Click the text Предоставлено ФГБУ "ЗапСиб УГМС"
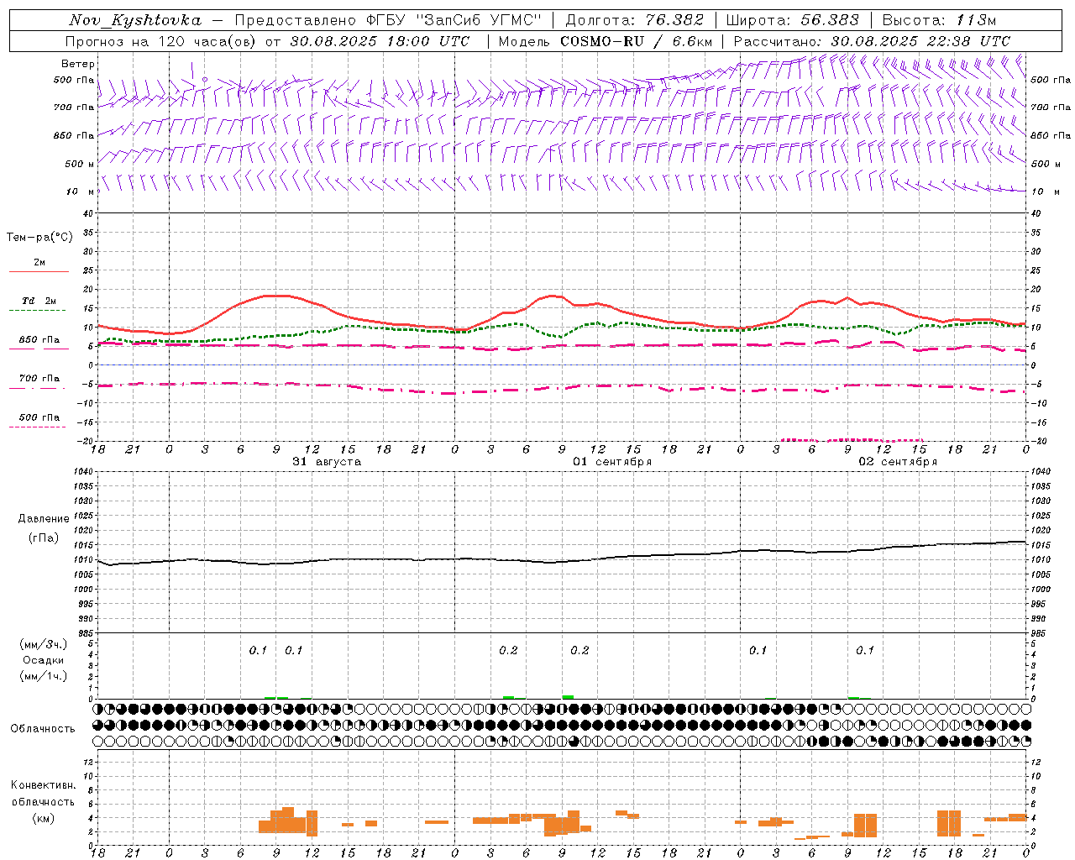Image resolution: width=1075 pixels, height=860 pixels. [388, 20]
